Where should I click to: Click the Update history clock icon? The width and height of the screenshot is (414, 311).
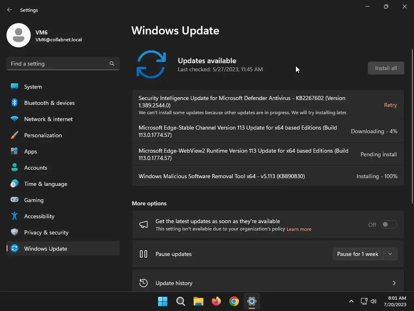pyautogui.click(x=144, y=283)
